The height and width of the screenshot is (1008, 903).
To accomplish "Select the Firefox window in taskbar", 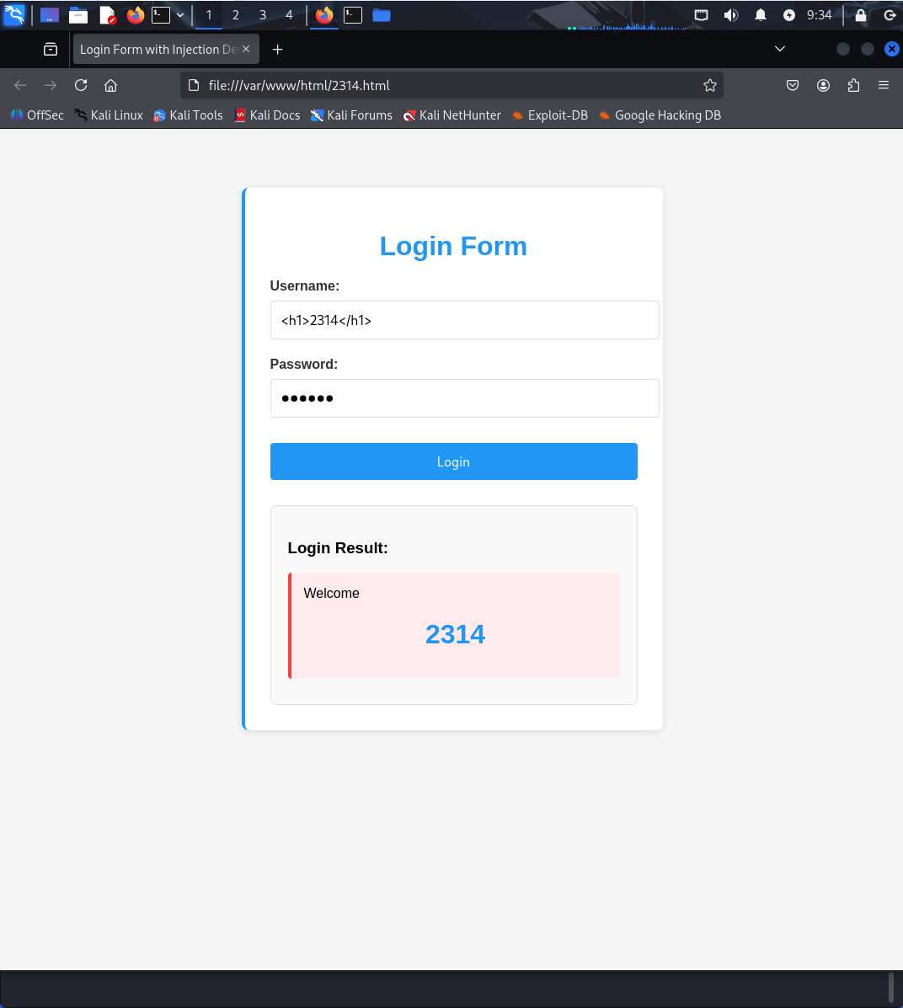I will point(324,15).
